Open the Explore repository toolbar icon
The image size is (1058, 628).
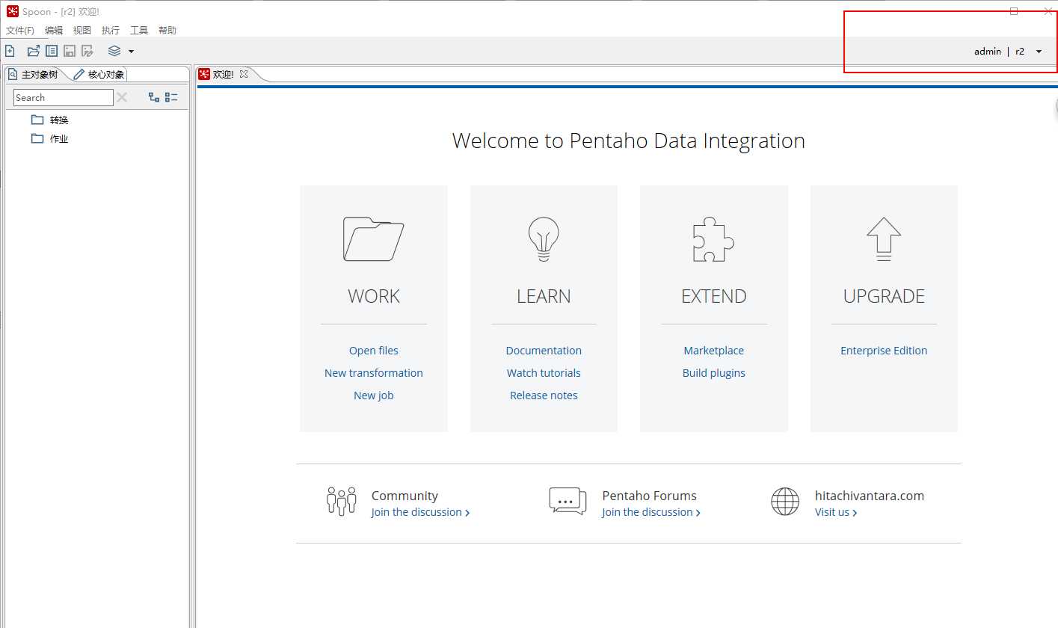(52, 51)
